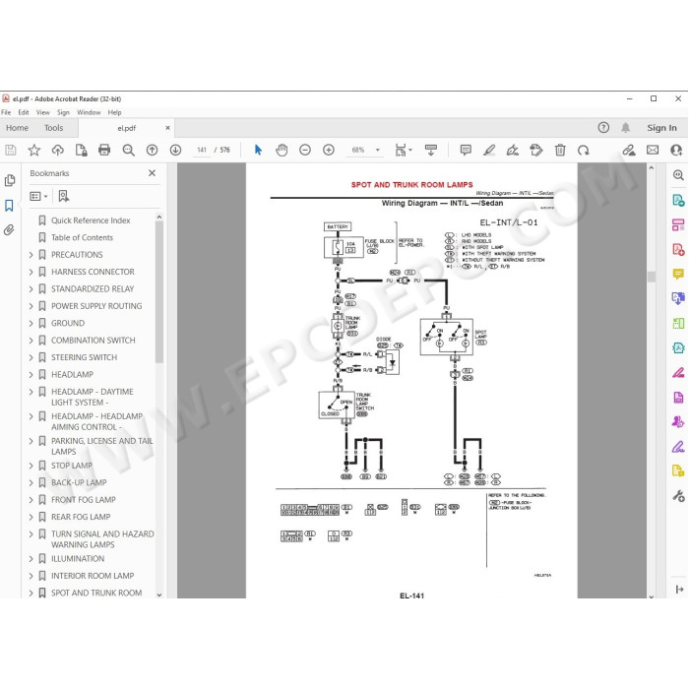The image size is (689, 689).
Task: Toggle the Page Thumbnails panel
Action: coord(9,180)
